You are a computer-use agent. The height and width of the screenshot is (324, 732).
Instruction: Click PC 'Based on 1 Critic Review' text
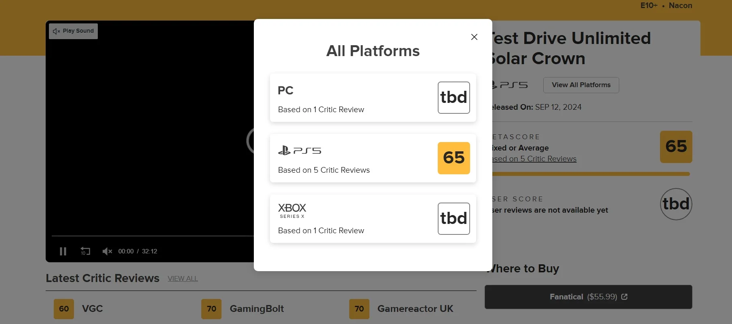(x=321, y=110)
